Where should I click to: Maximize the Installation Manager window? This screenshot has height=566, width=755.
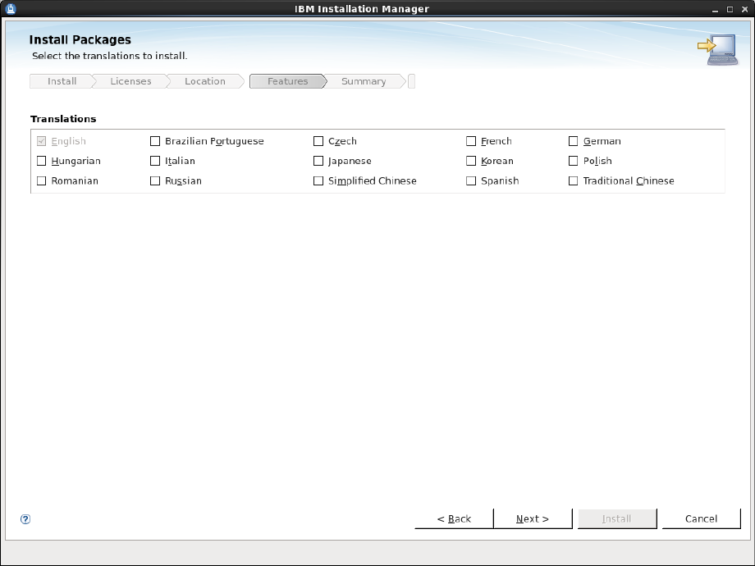tap(730, 9)
